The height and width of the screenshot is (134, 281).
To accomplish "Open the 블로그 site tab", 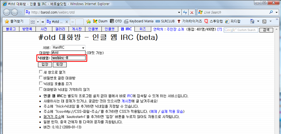I will tap(11, 29).
